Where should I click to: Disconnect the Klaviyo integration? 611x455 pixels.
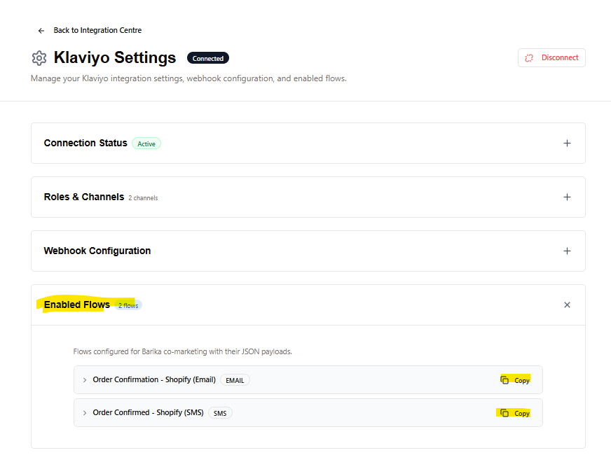(551, 57)
